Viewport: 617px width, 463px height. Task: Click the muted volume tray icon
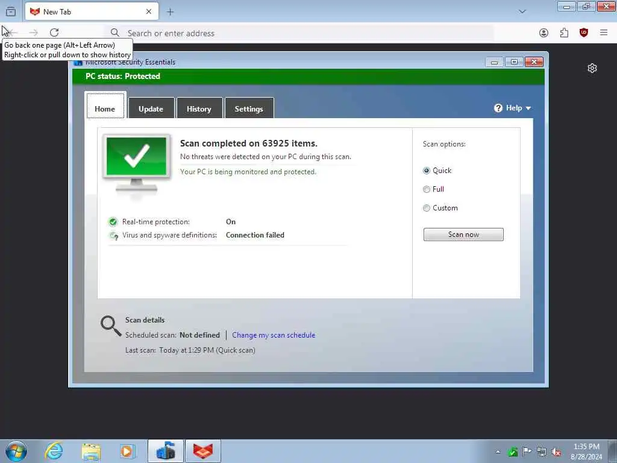coord(556,452)
